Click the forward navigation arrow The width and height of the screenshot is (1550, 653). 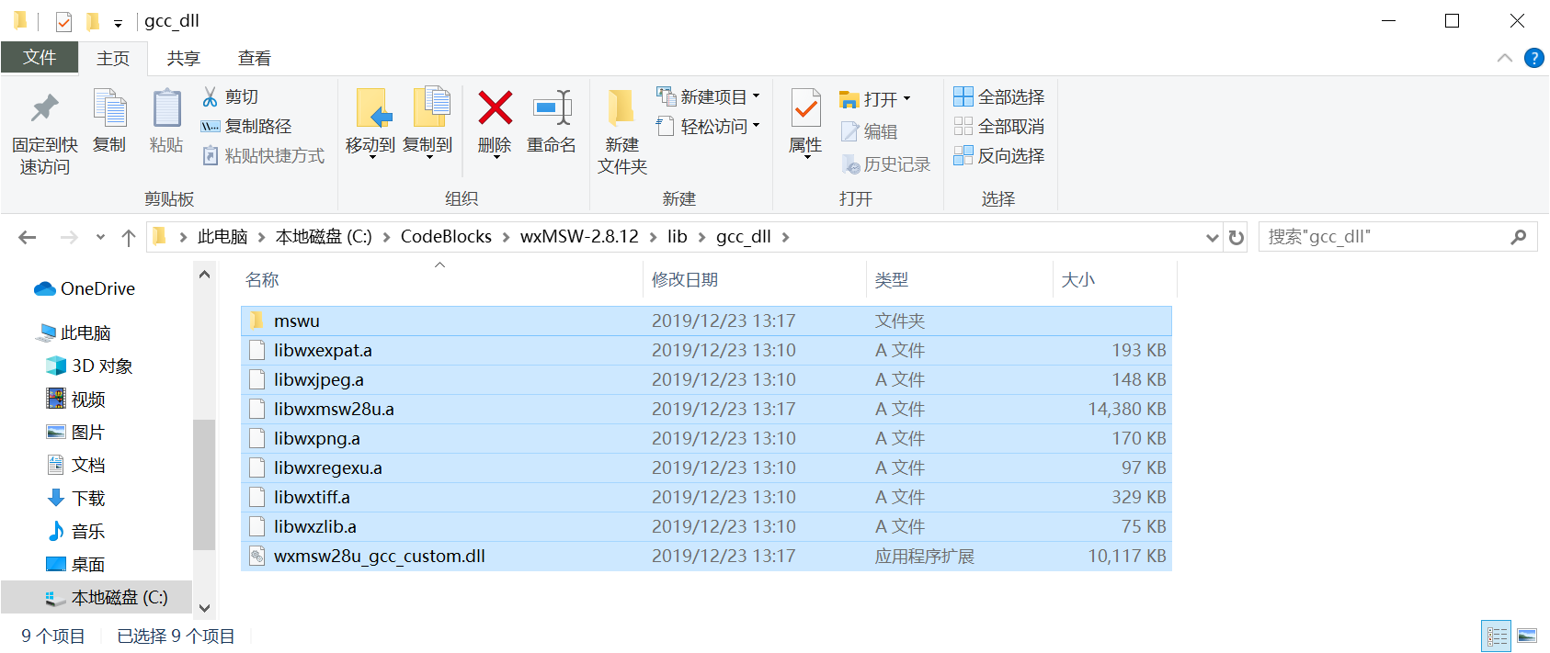[69, 238]
